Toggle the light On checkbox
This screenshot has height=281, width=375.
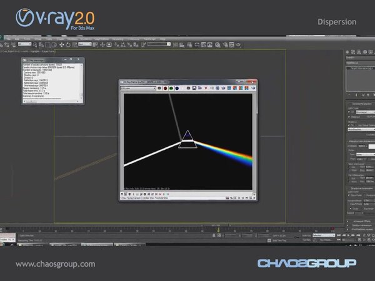(x=349, y=112)
